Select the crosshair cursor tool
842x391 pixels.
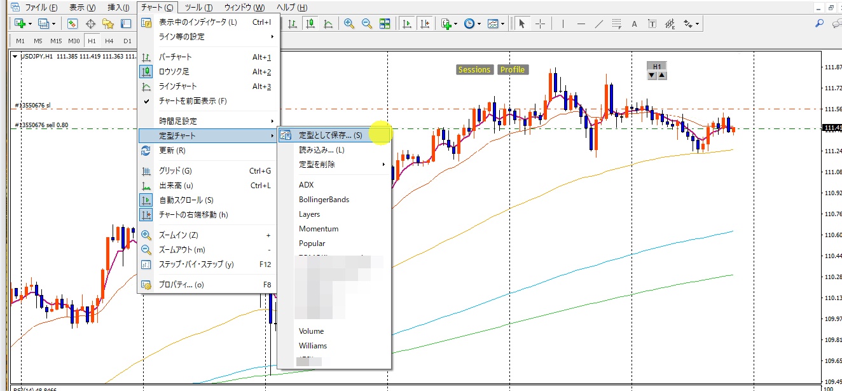click(x=540, y=24)
